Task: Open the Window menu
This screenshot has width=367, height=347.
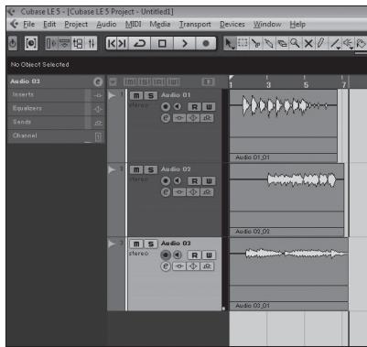Action: click(267, 24)
